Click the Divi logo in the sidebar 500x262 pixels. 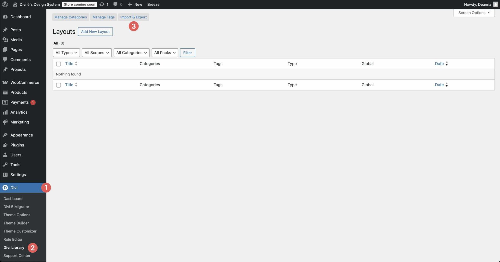point(5,187)
